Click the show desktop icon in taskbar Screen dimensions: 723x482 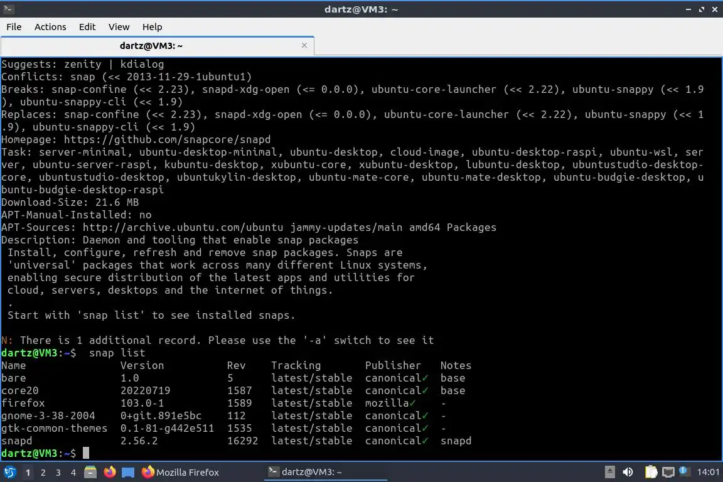(x=128, y=473)
